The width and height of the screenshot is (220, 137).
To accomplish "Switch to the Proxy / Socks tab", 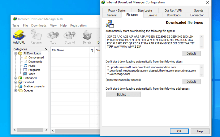I will (x=117, y=10).
